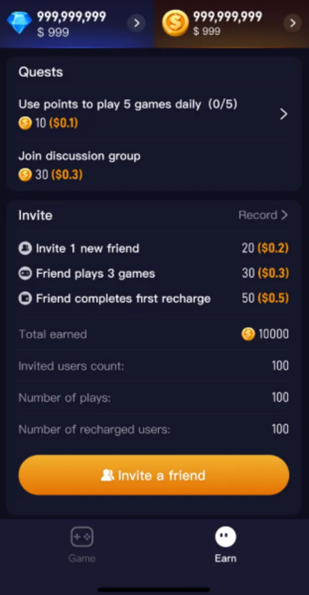Tap the coin icon beside 10 ($0.1)

[x=25, y=123]
